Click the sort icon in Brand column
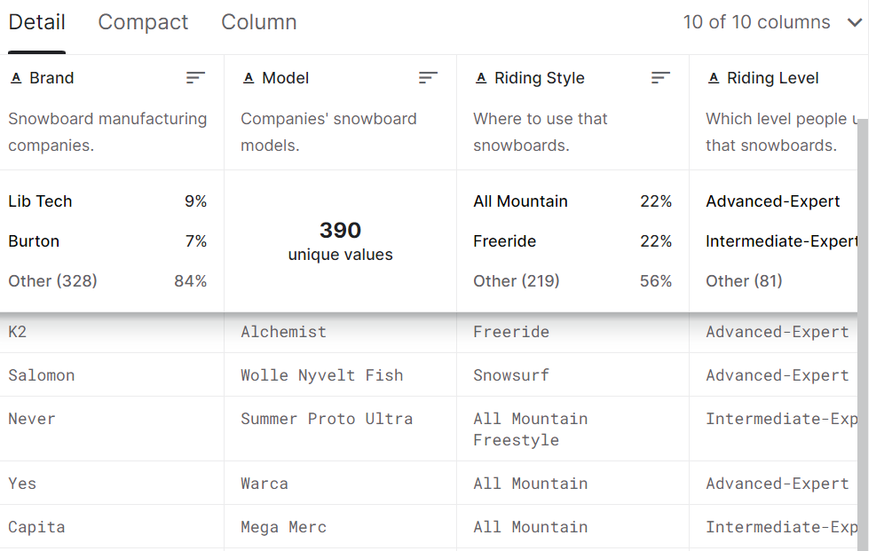The width and height of the screenshot is (884, 551). click(x=195, y=78)
